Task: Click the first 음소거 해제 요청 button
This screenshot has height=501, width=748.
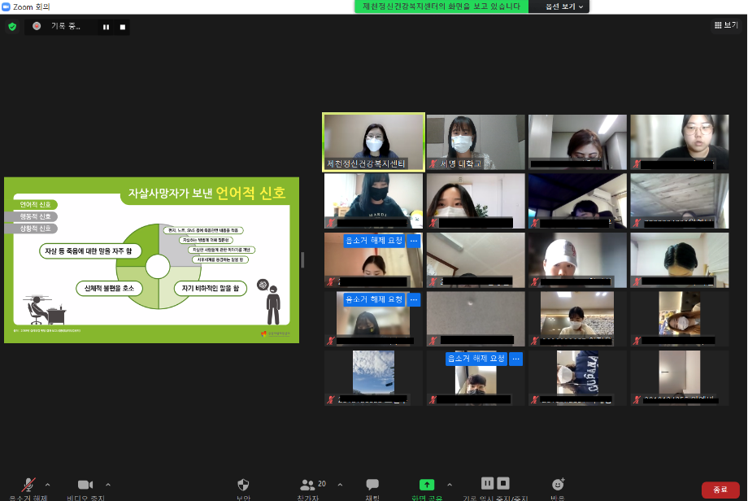Action: click(374, 241)
